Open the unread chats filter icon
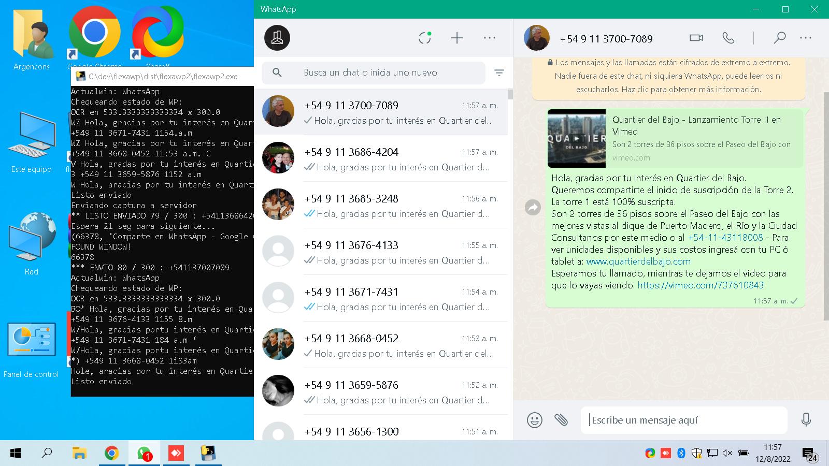The image size is (829, 466). (x=499, y=72)
